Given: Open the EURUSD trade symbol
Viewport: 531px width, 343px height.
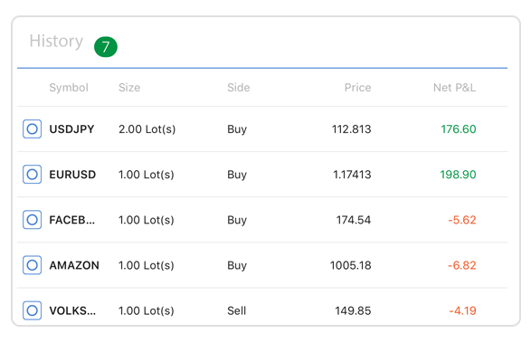Looking at the screenshot, I should coord(72,175).
